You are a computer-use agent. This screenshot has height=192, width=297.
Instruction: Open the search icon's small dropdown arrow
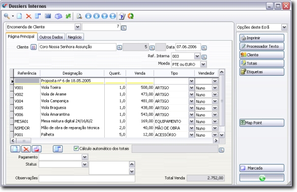(13, 16)
